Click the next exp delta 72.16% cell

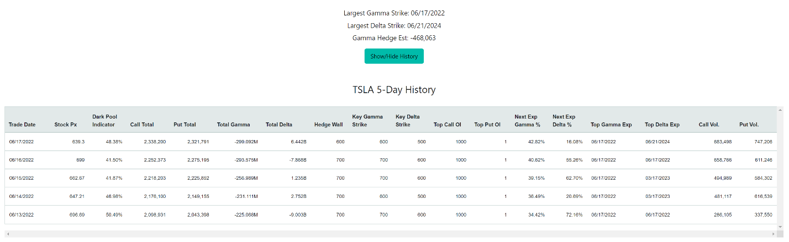574,214
